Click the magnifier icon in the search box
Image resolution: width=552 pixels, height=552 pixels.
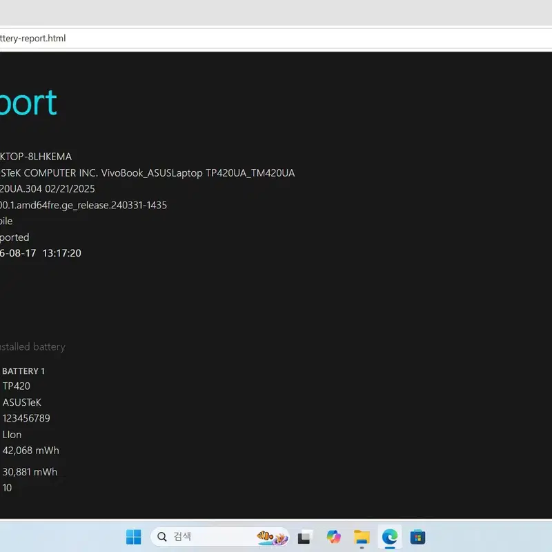(x=162, y=537)
